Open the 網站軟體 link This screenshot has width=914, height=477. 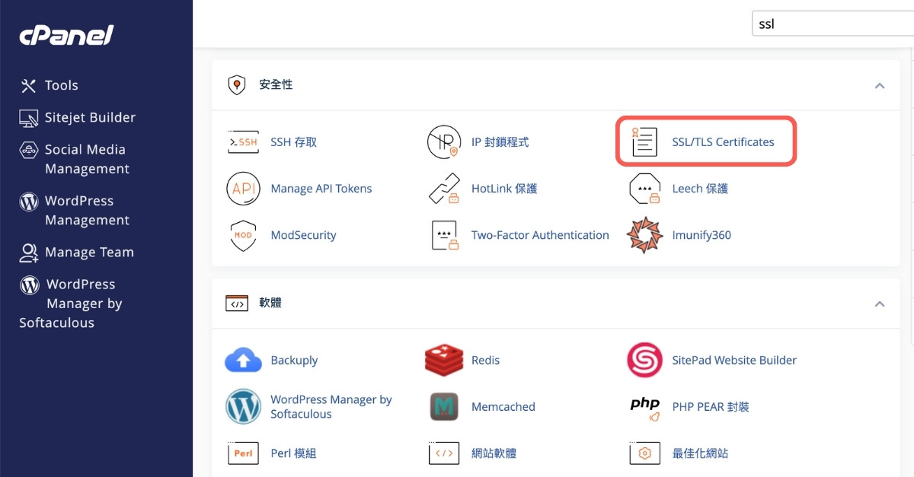click(494, 453)
